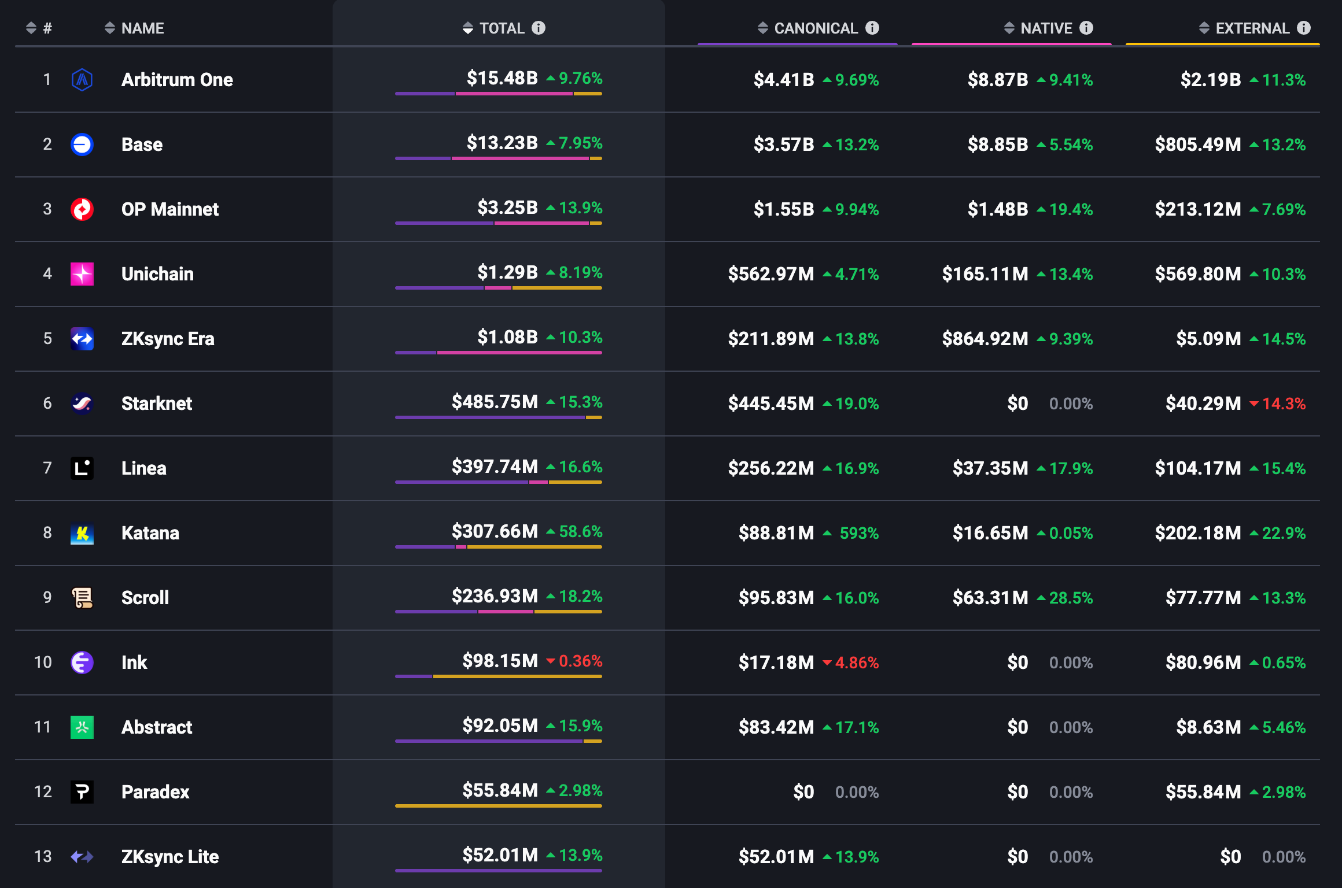This screenshot has width=1342, height=888.
Task: Open the ZKsync Era project link
Action: (x=168, y=339)
